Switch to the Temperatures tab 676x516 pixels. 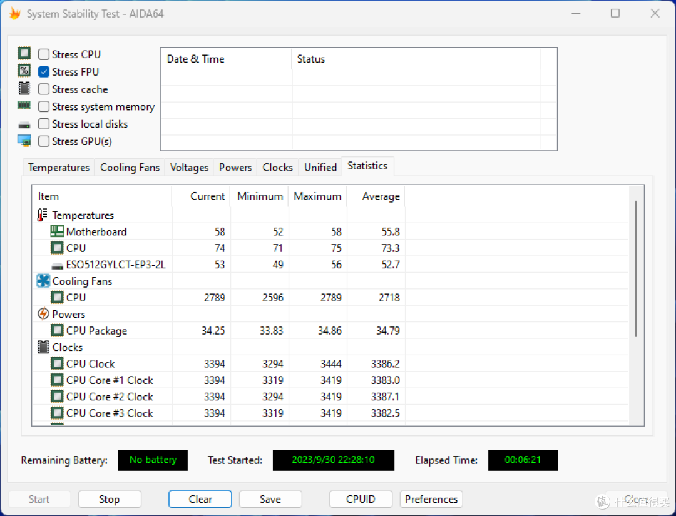[59, 168]
